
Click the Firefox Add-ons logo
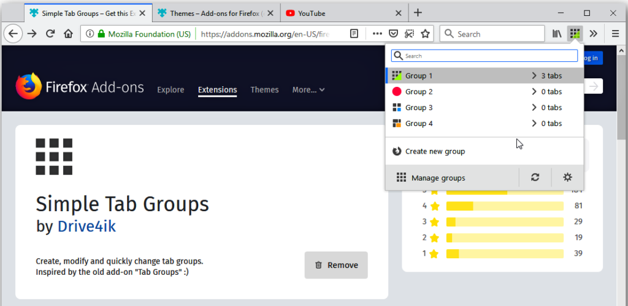click(x=79, y=86)
